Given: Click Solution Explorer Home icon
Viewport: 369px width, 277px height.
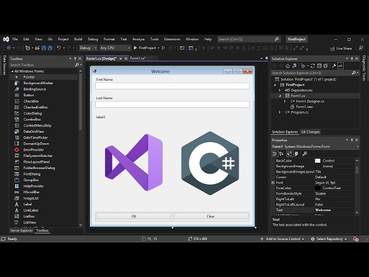Looking at the screenshot, I should click(x=288, y=66).
